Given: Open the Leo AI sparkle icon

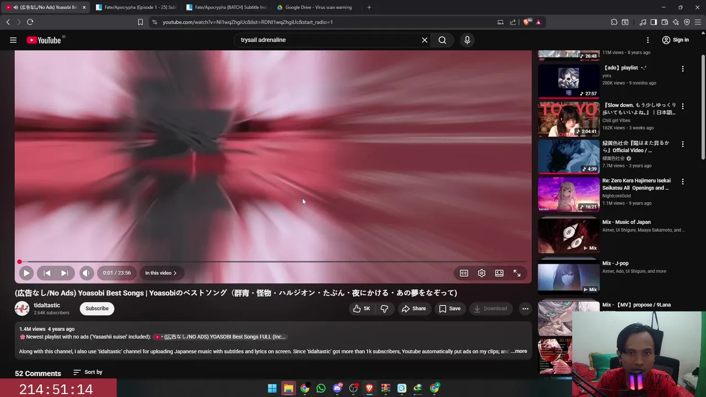Looking at the screenshot, I should tap(676, 22).
